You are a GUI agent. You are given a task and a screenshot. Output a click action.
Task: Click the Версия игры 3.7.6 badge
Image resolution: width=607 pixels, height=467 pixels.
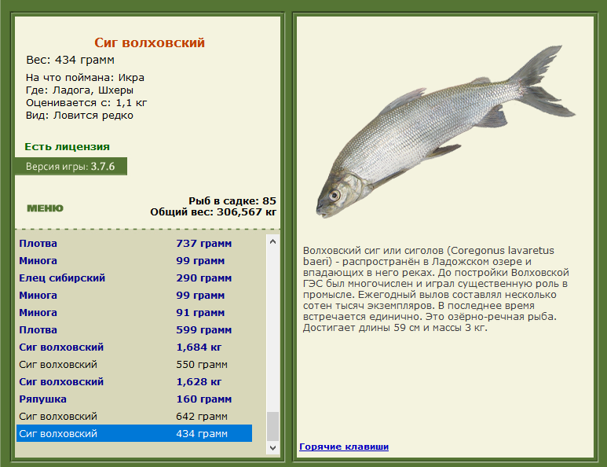click(x=70, y=167)
